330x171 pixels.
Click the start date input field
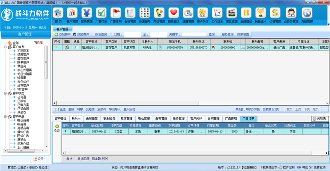coord(132,34)
